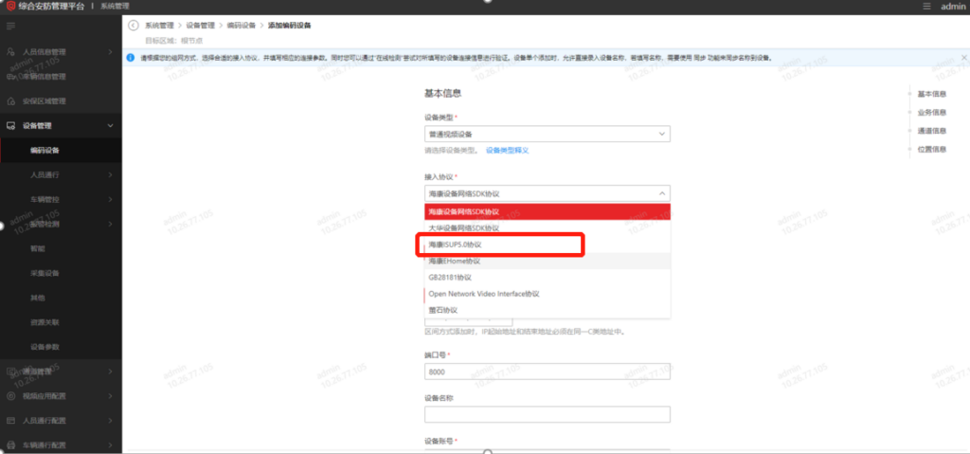Screen dimensions: 970x454
Task: Go to 编码设备 in the breadcrumb
Action: (242, 26)
